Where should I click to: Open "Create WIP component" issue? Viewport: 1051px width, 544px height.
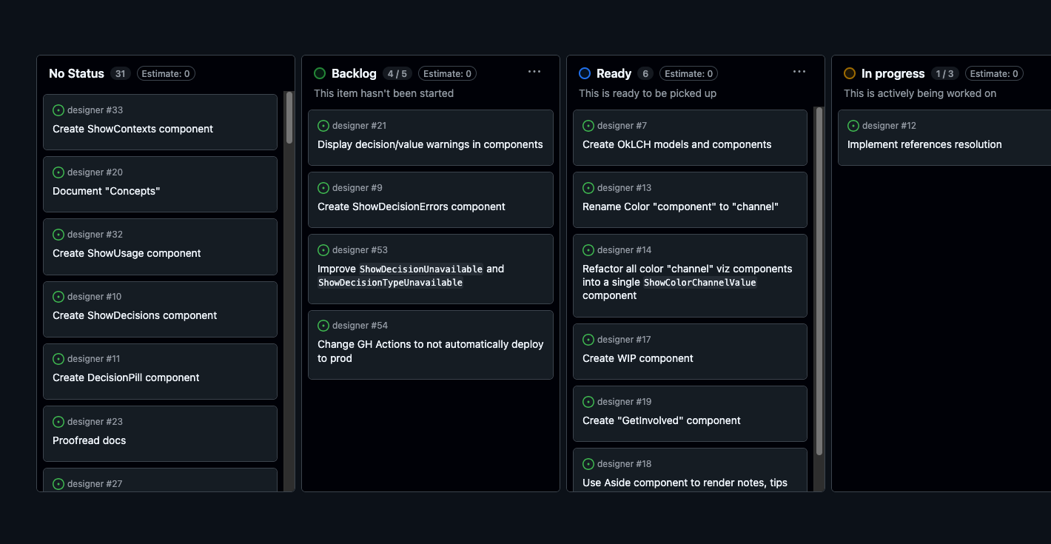coord(638,358)
